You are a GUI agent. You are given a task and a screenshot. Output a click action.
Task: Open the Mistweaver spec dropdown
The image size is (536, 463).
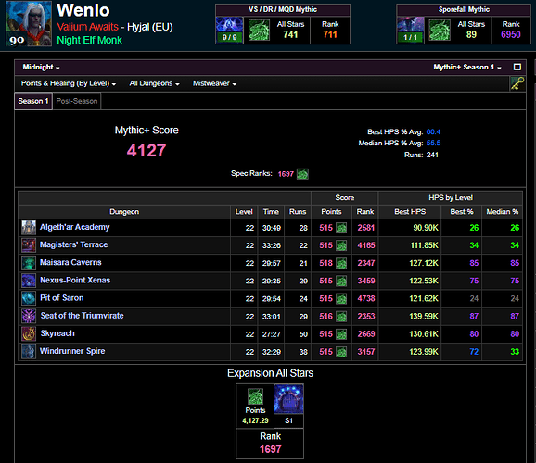(214, 83)
